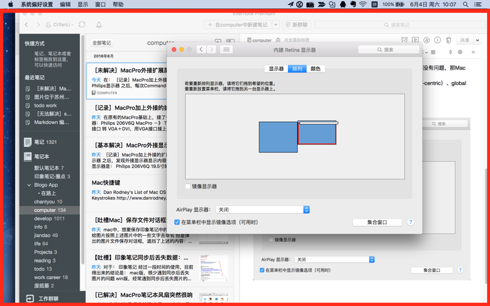Open the new note notebook dropdown arrow
Screen dimensions: 490x306
(276, 24)
